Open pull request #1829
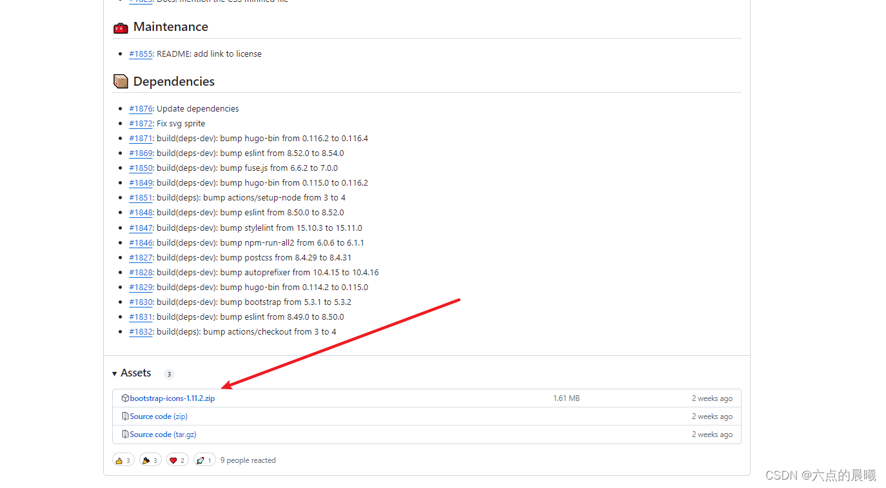Viewport: 886px width, 488px height. click(x=141, y=288)
